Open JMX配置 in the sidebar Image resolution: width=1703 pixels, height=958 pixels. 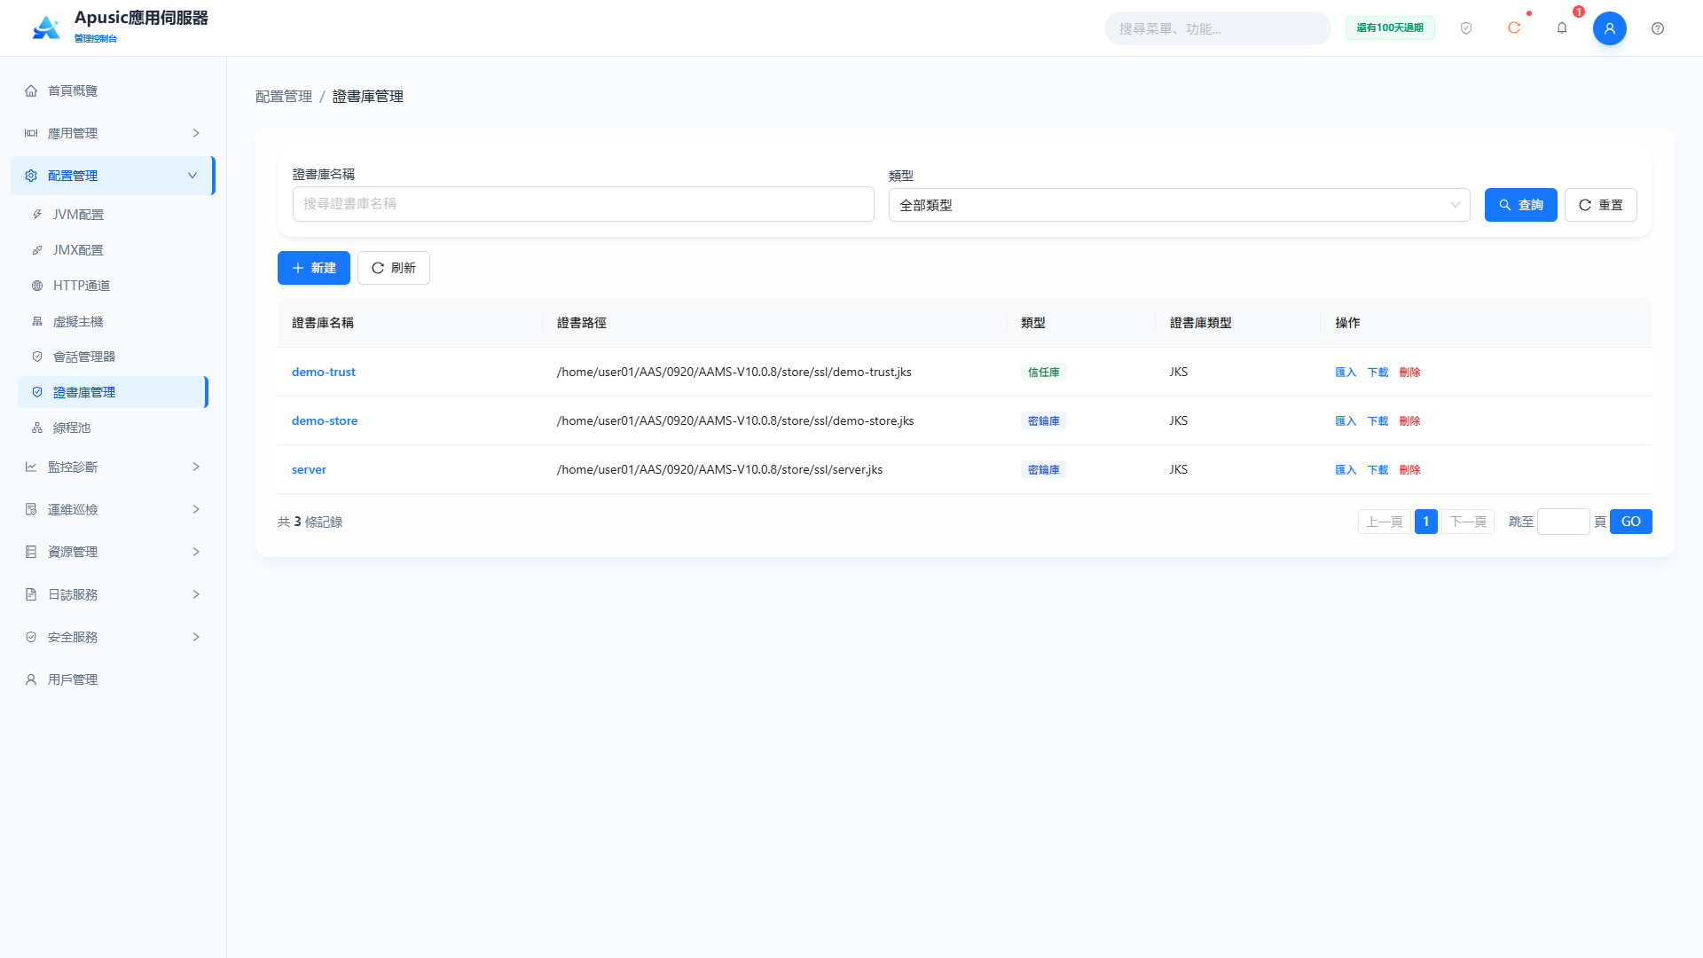tap(113, 250)
